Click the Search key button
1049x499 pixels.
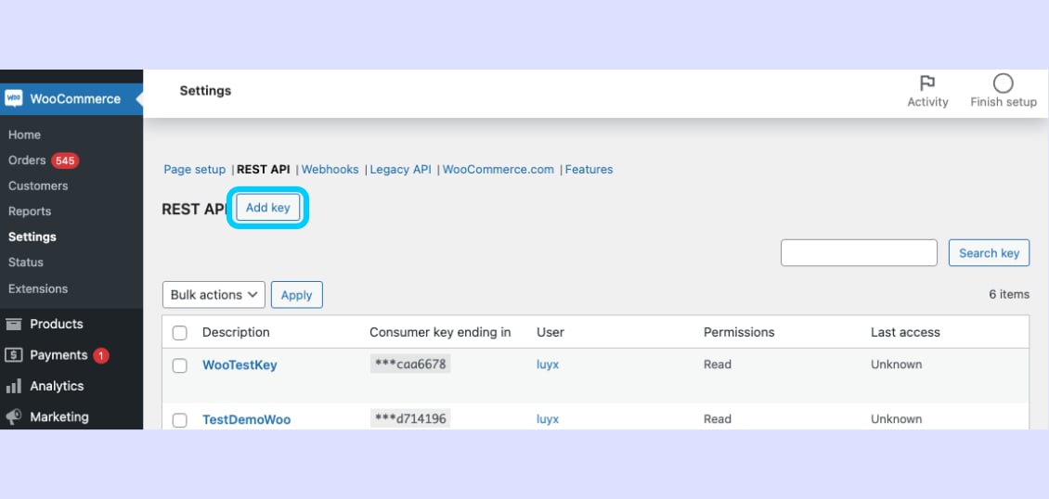click(x=989, y=253)
